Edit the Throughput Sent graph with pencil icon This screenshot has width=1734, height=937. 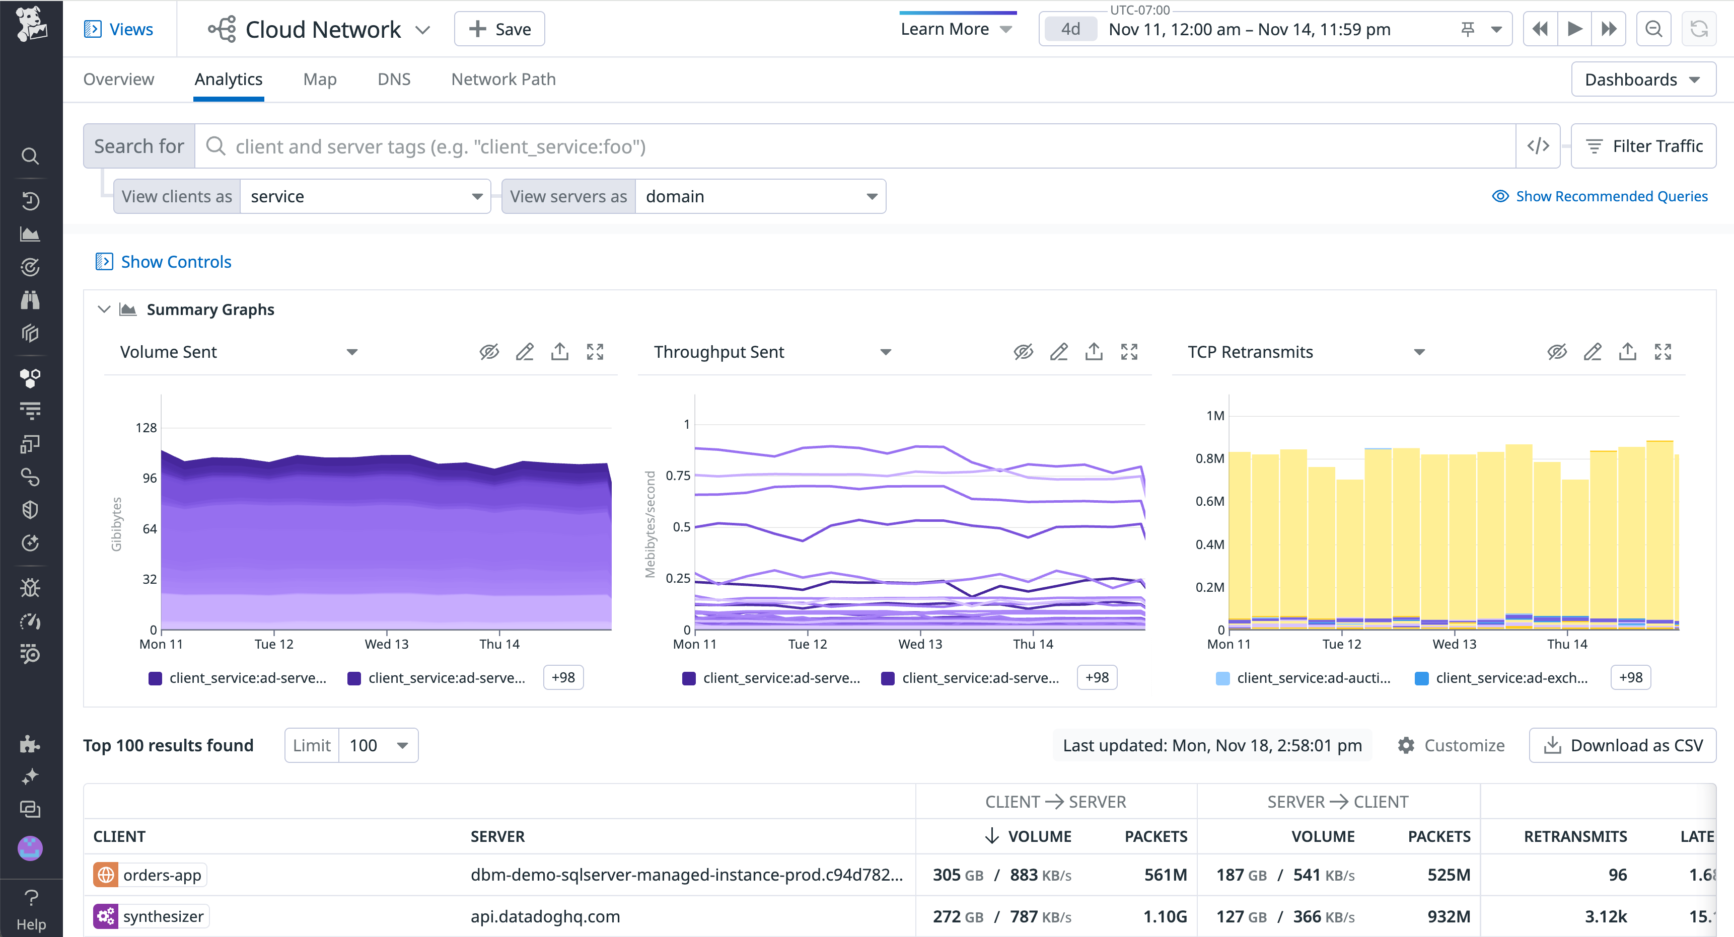[1059, 351]
